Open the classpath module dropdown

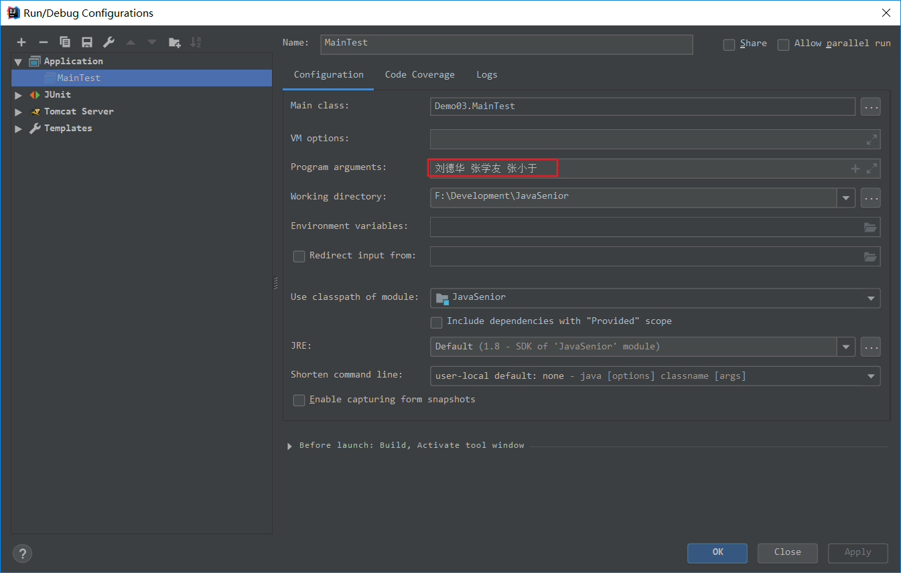pos(870,298)
